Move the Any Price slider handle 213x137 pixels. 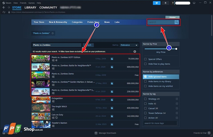pos(176,49)
